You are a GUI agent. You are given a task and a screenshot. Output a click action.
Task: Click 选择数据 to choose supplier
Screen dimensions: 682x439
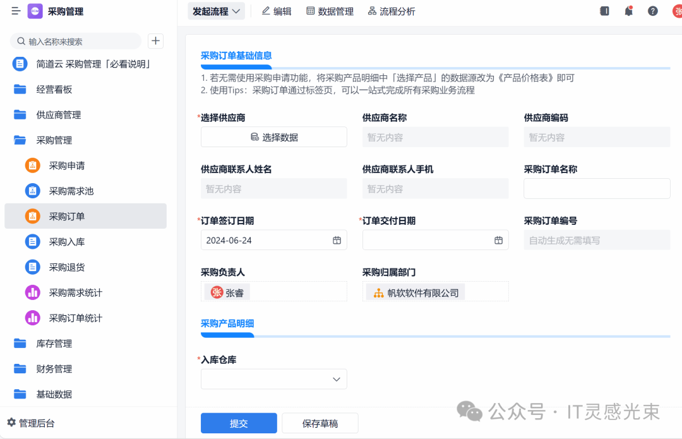[273, 137]
